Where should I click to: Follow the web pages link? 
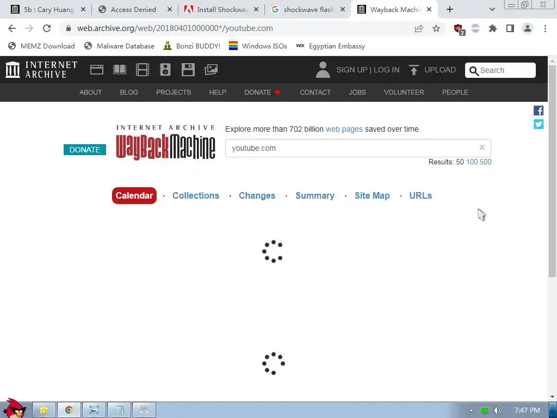click(344, 129)
